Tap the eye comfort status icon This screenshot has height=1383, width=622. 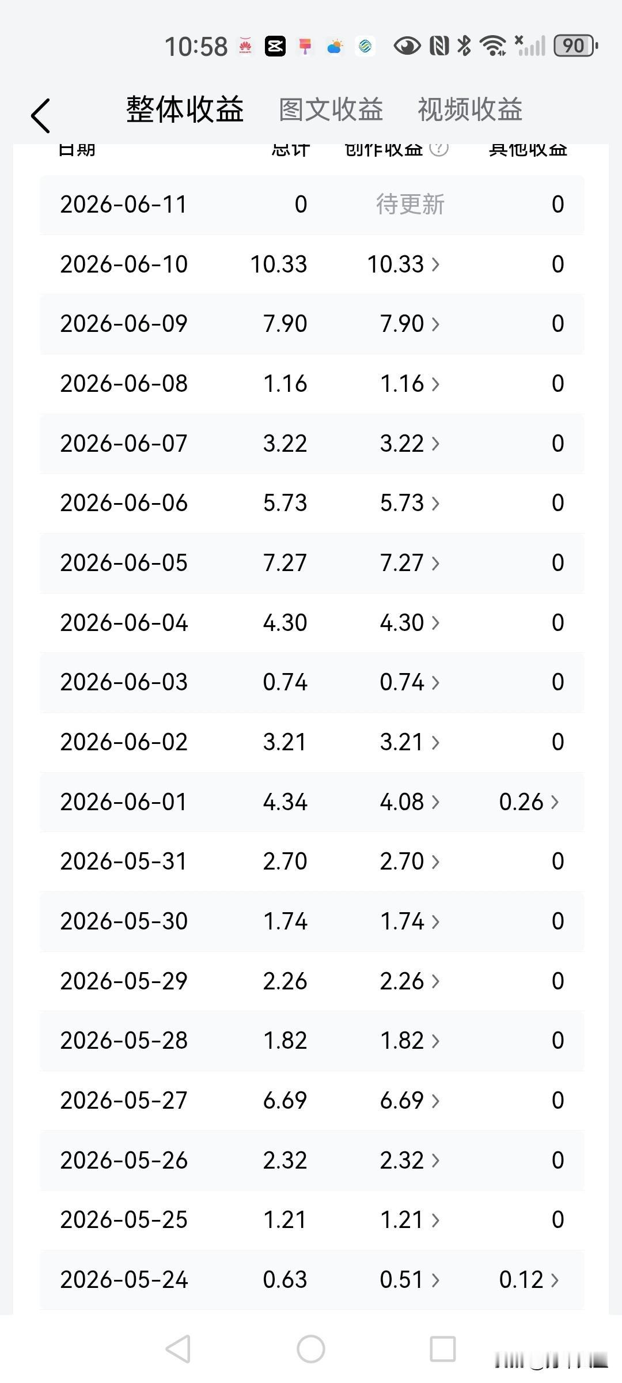[x=407, y=46]
